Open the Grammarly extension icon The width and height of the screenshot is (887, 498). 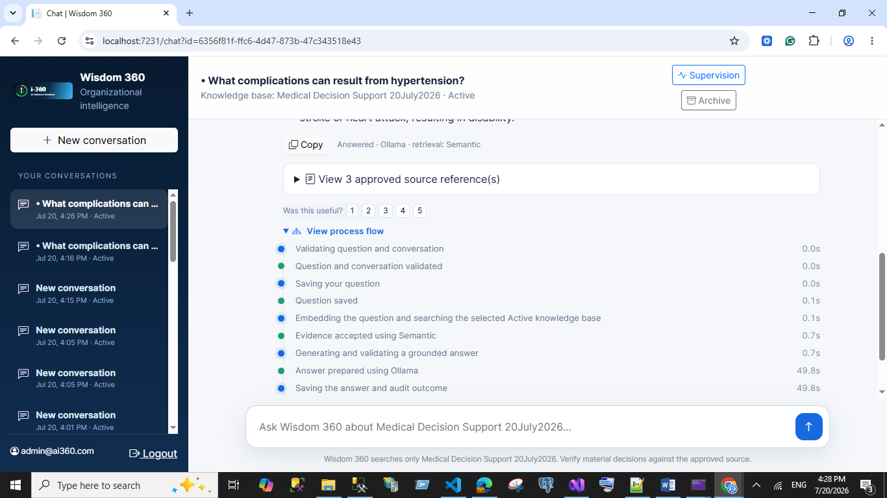790,41
